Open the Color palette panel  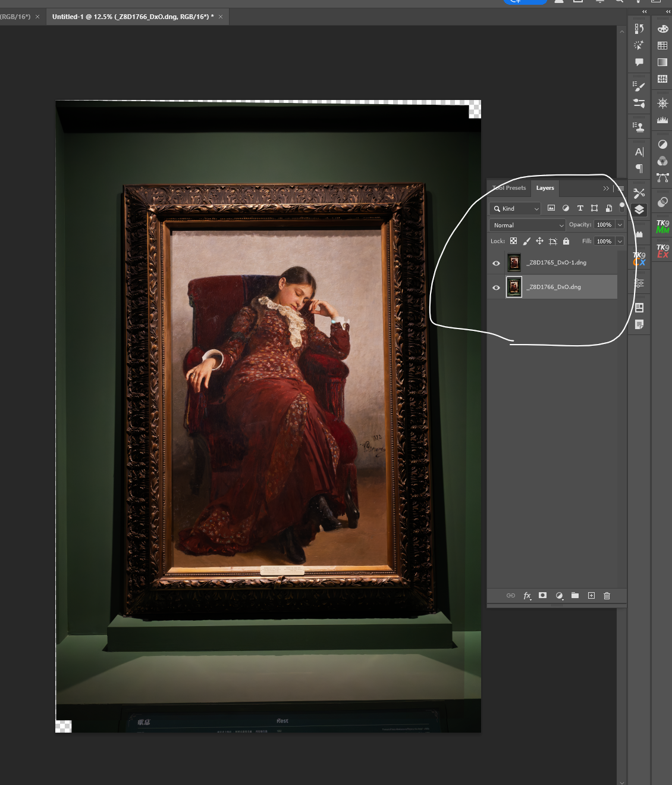662,29
